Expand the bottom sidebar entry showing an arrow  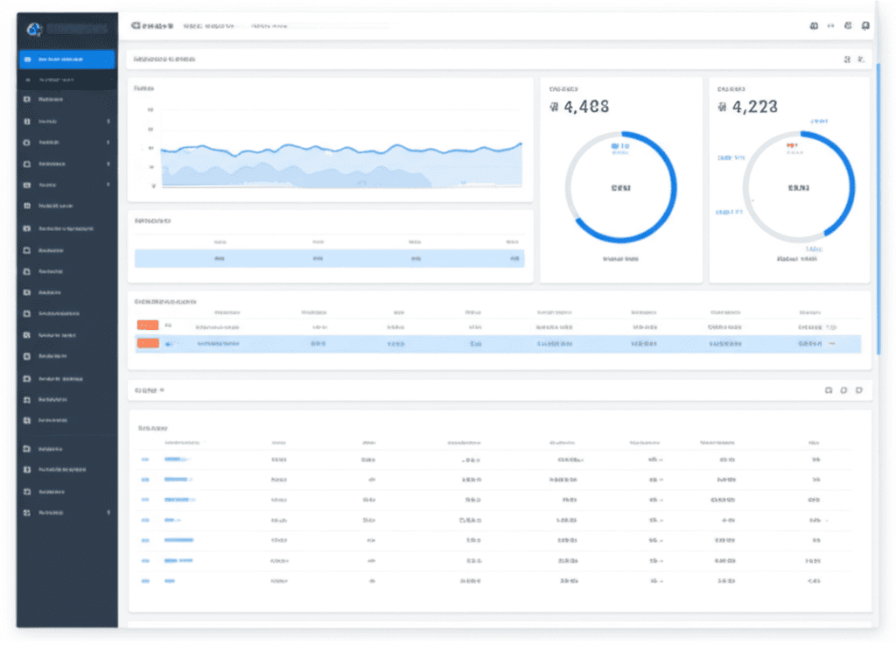pos(66,513)
